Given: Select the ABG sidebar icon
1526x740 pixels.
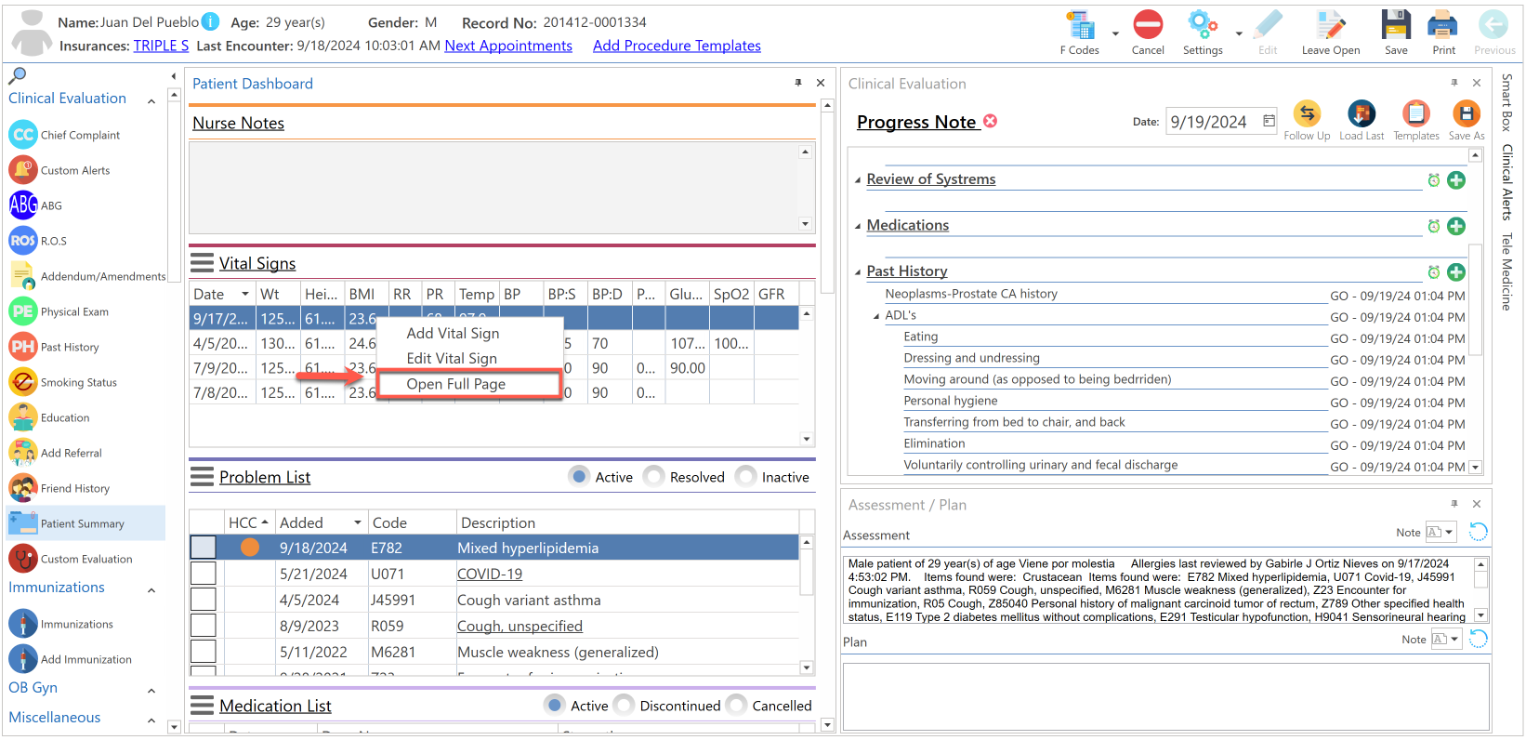Looking at the screenshot, I should pyautogui.click(x=23, y=205).
